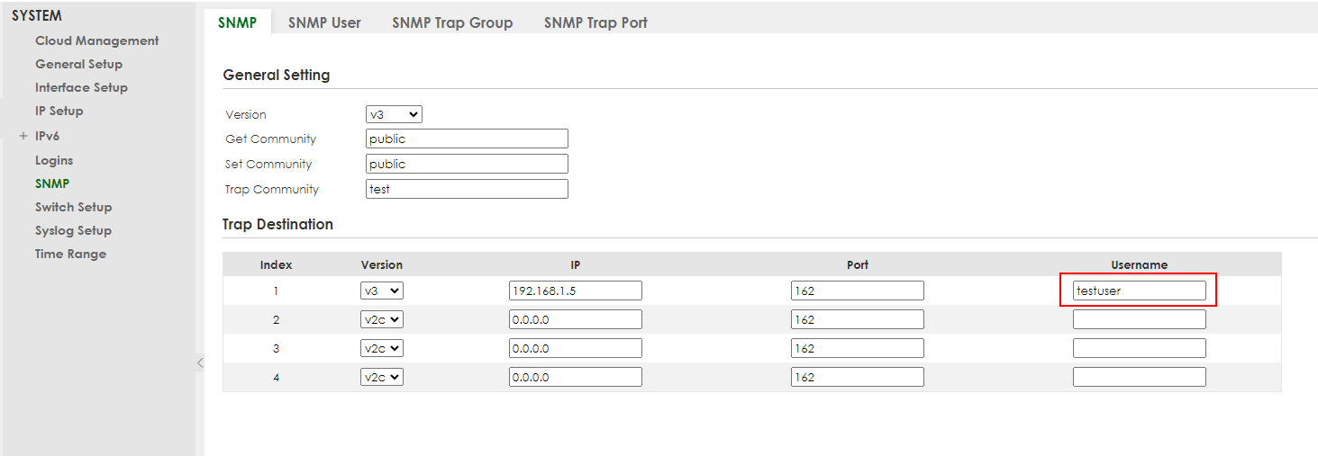The height and width of the screenshot is (456, 1318).
Task: Expand the IPv6 menu with plus icon
Action: (23, 137)
